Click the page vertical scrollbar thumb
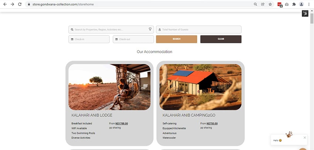The width and height of the screenshot is (314, 150). [x=312, y=19]
